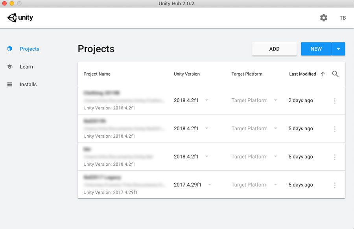Click the NEW project button
Viewport: 354px width, 229px height.
316,49
